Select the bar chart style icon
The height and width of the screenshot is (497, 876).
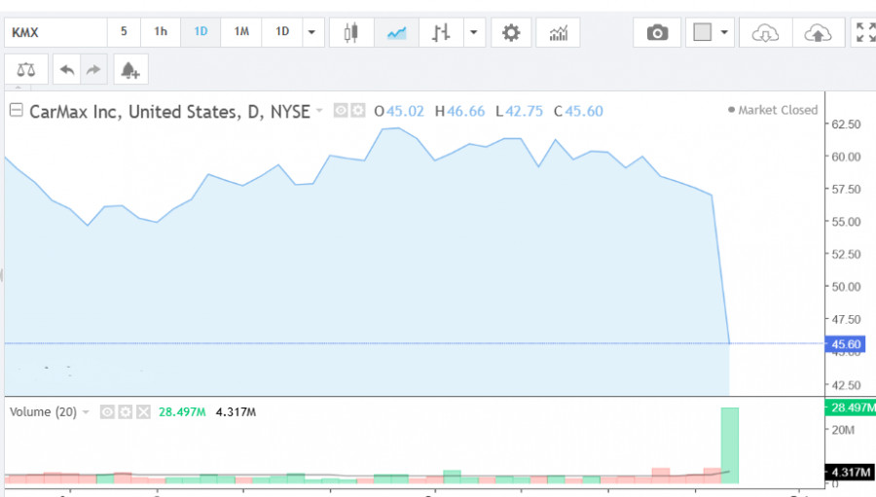[441, 32]
